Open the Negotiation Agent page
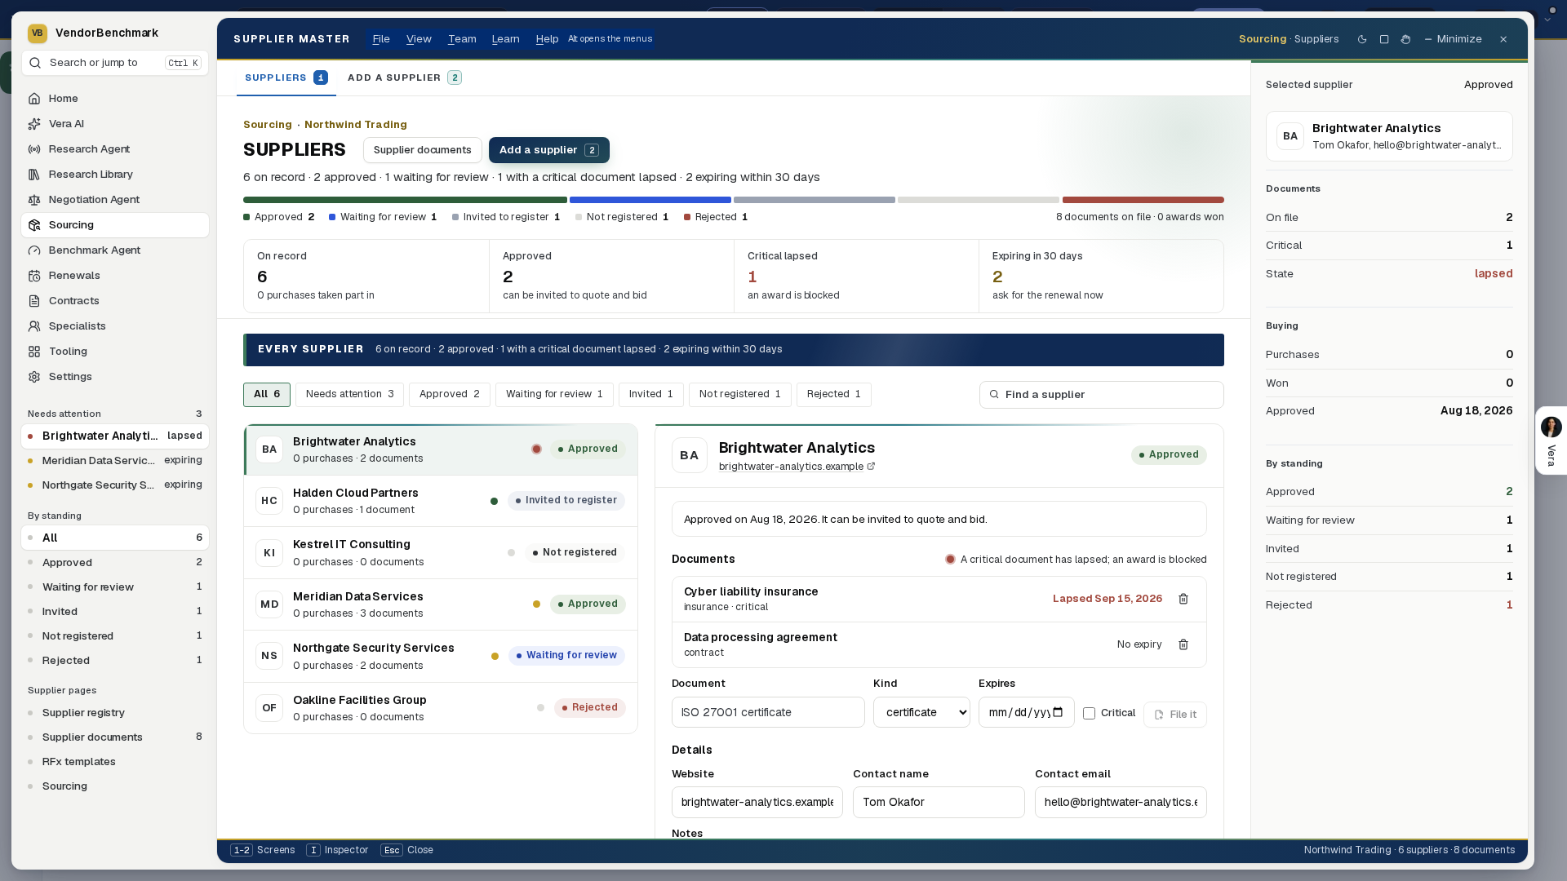Viewport: 1567px width, 881px height. (x=115, y=200)
